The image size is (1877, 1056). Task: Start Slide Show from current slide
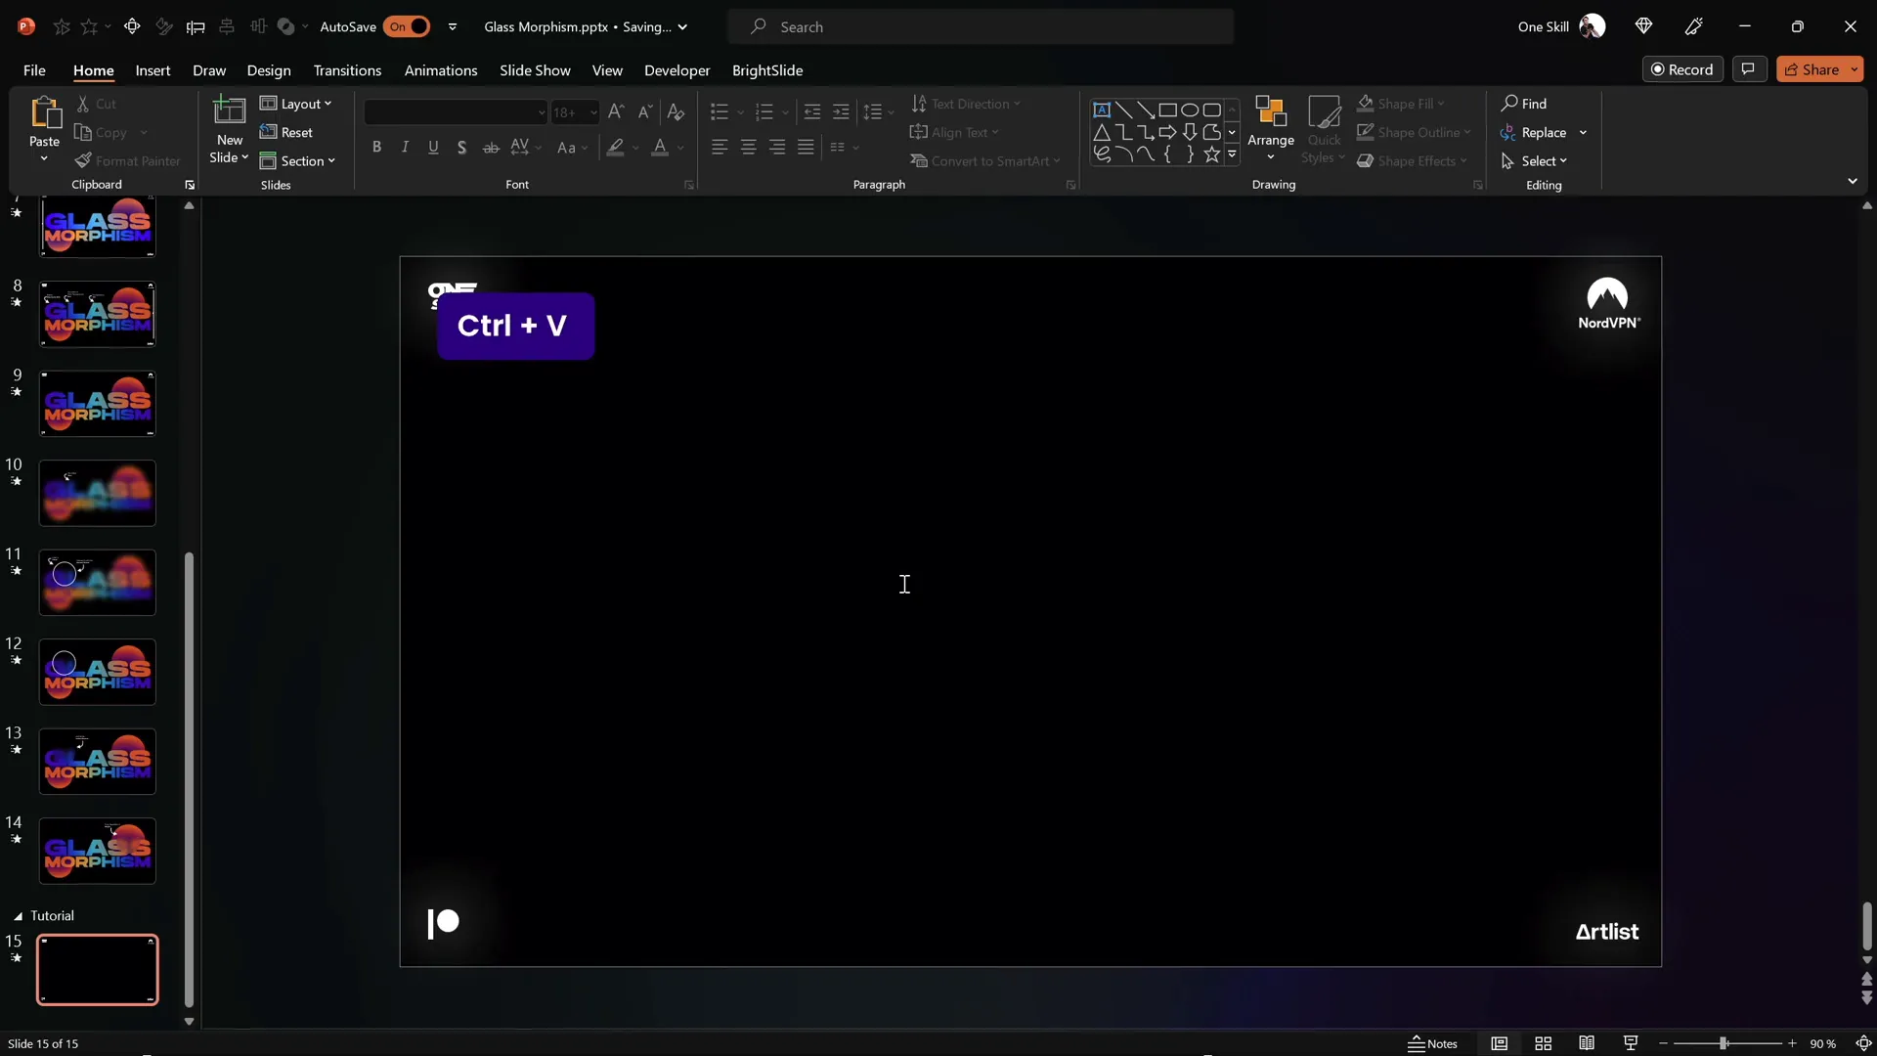pos(1630,1043)
